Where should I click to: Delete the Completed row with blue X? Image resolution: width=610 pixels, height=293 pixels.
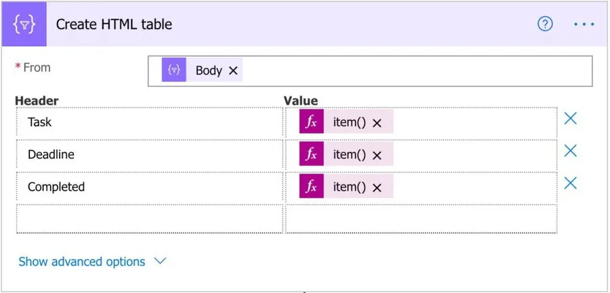[x=571, y=183]
